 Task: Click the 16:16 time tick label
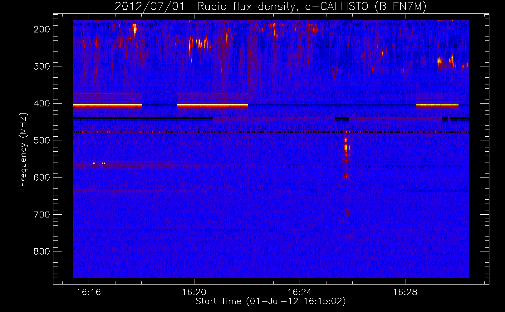pos(89,292)
